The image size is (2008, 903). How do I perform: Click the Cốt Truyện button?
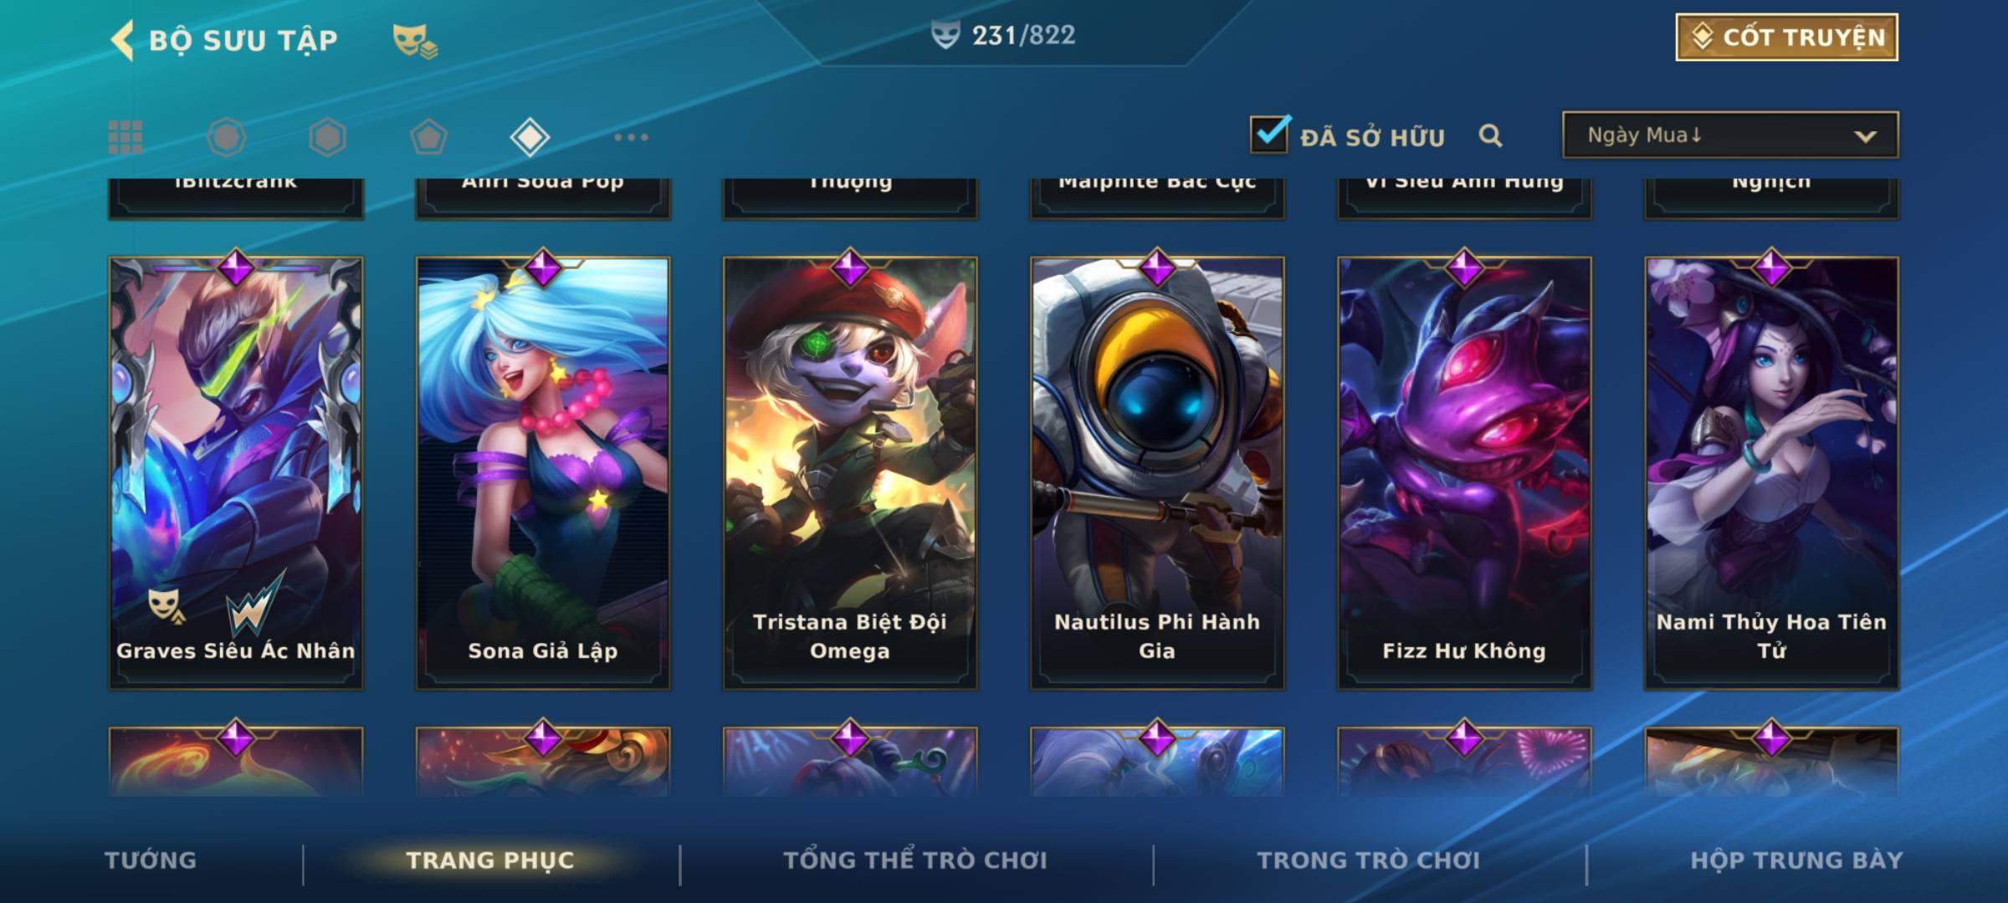coord(1786,37)
